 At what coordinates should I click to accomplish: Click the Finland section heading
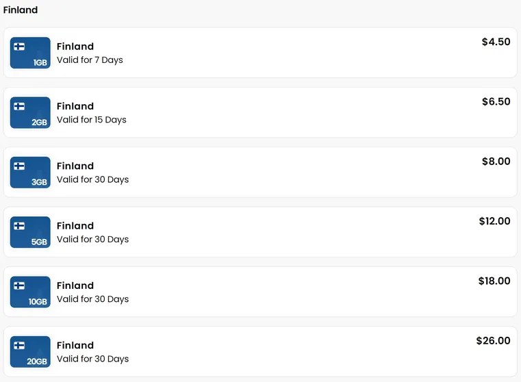click(x=21, y=10)
